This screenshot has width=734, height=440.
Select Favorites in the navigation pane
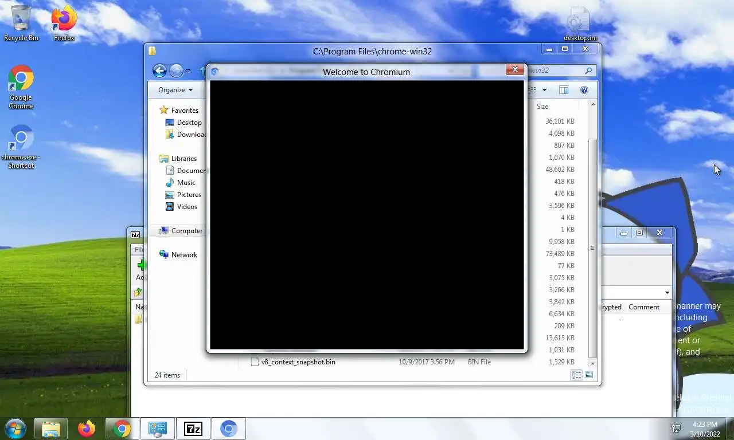[x=185, y=111]
